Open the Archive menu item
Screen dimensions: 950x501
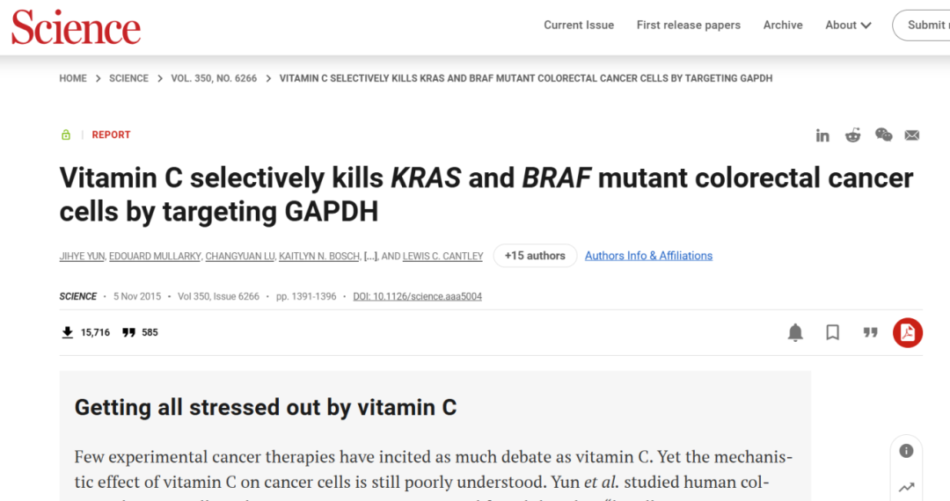coord(783,25)
